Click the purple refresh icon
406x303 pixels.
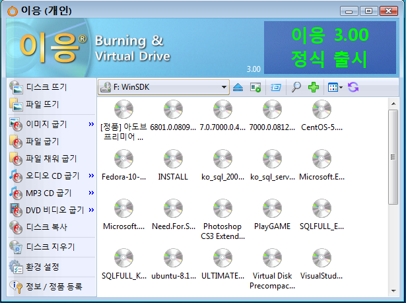353,87
